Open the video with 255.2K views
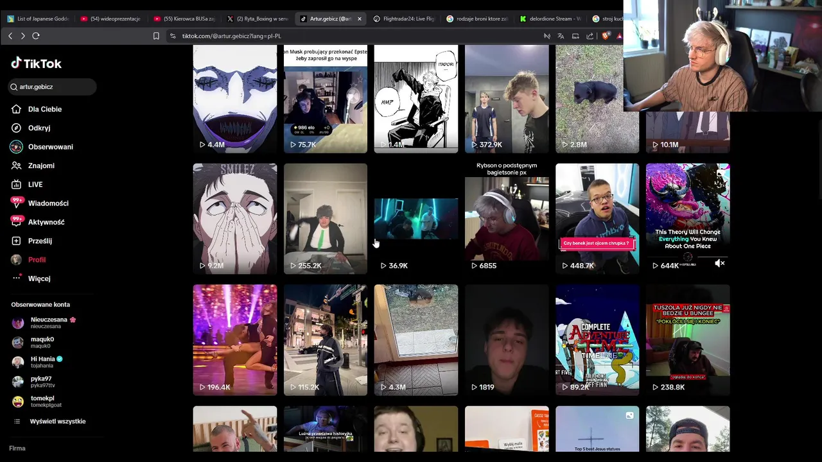 pos(326,219)
